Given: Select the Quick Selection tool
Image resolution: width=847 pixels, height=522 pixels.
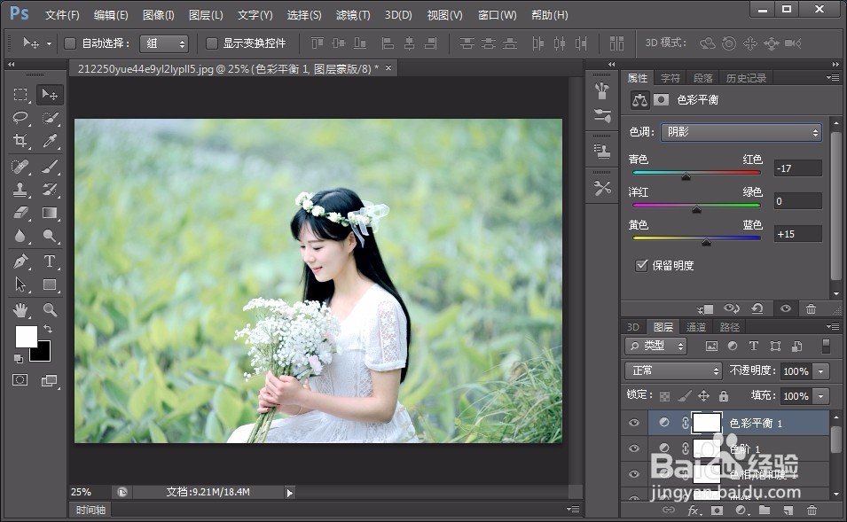Looking at the screenshot, I should pyautogui.click(x=50, y=118).
